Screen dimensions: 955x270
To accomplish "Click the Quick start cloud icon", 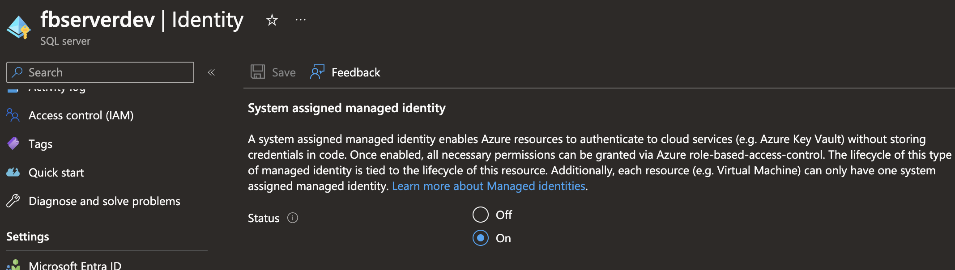I will pyautogui.click(x=13, y=172).
